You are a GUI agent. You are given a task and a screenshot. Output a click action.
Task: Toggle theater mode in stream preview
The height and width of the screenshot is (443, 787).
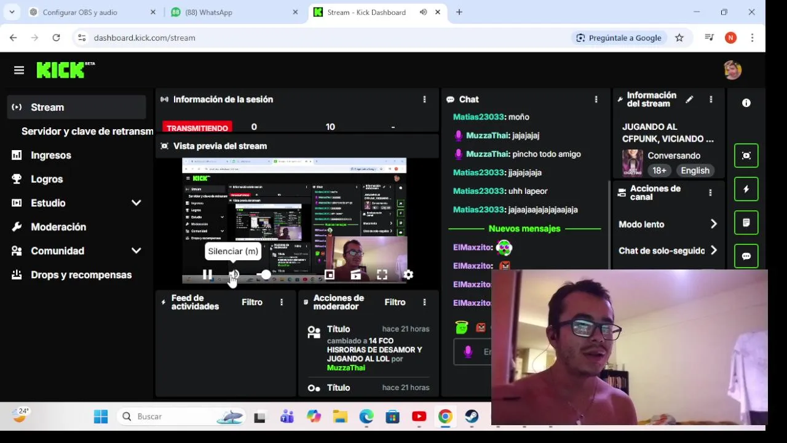click(x=355, y=275)
